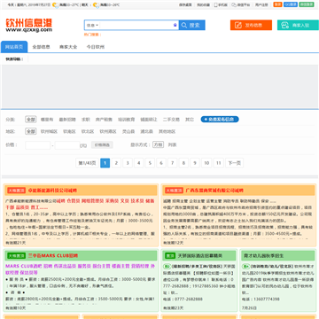The width and height of the screenshot is (319, 319).
Task: Open listing 三亭岛MARS CLUB招聘
Action: point(53,255)
